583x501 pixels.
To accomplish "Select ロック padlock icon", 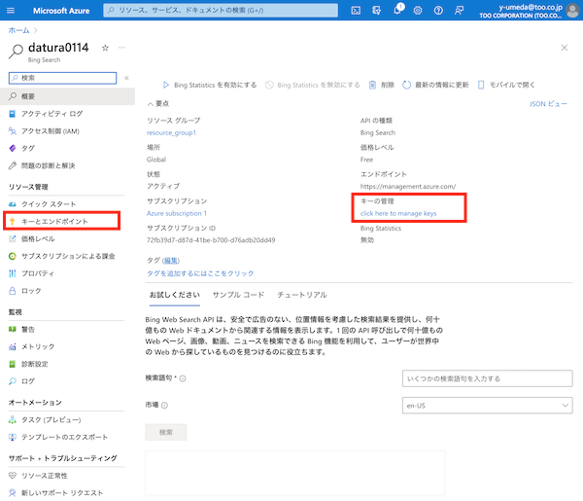I will coord(13,291).
